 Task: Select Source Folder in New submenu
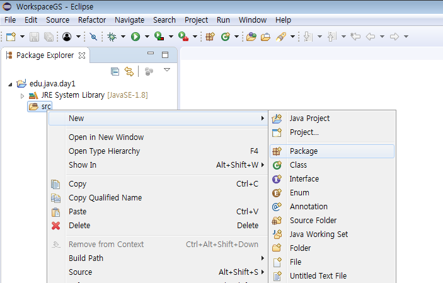pos(332,221)
